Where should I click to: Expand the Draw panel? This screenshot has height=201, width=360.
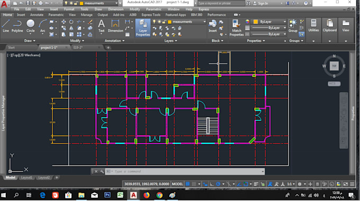30,41
